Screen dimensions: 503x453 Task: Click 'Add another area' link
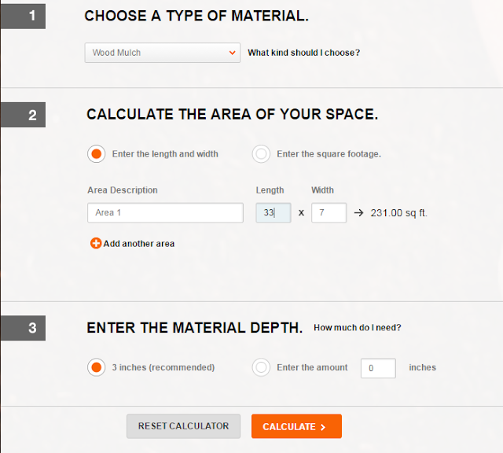[x=139, y=244]
